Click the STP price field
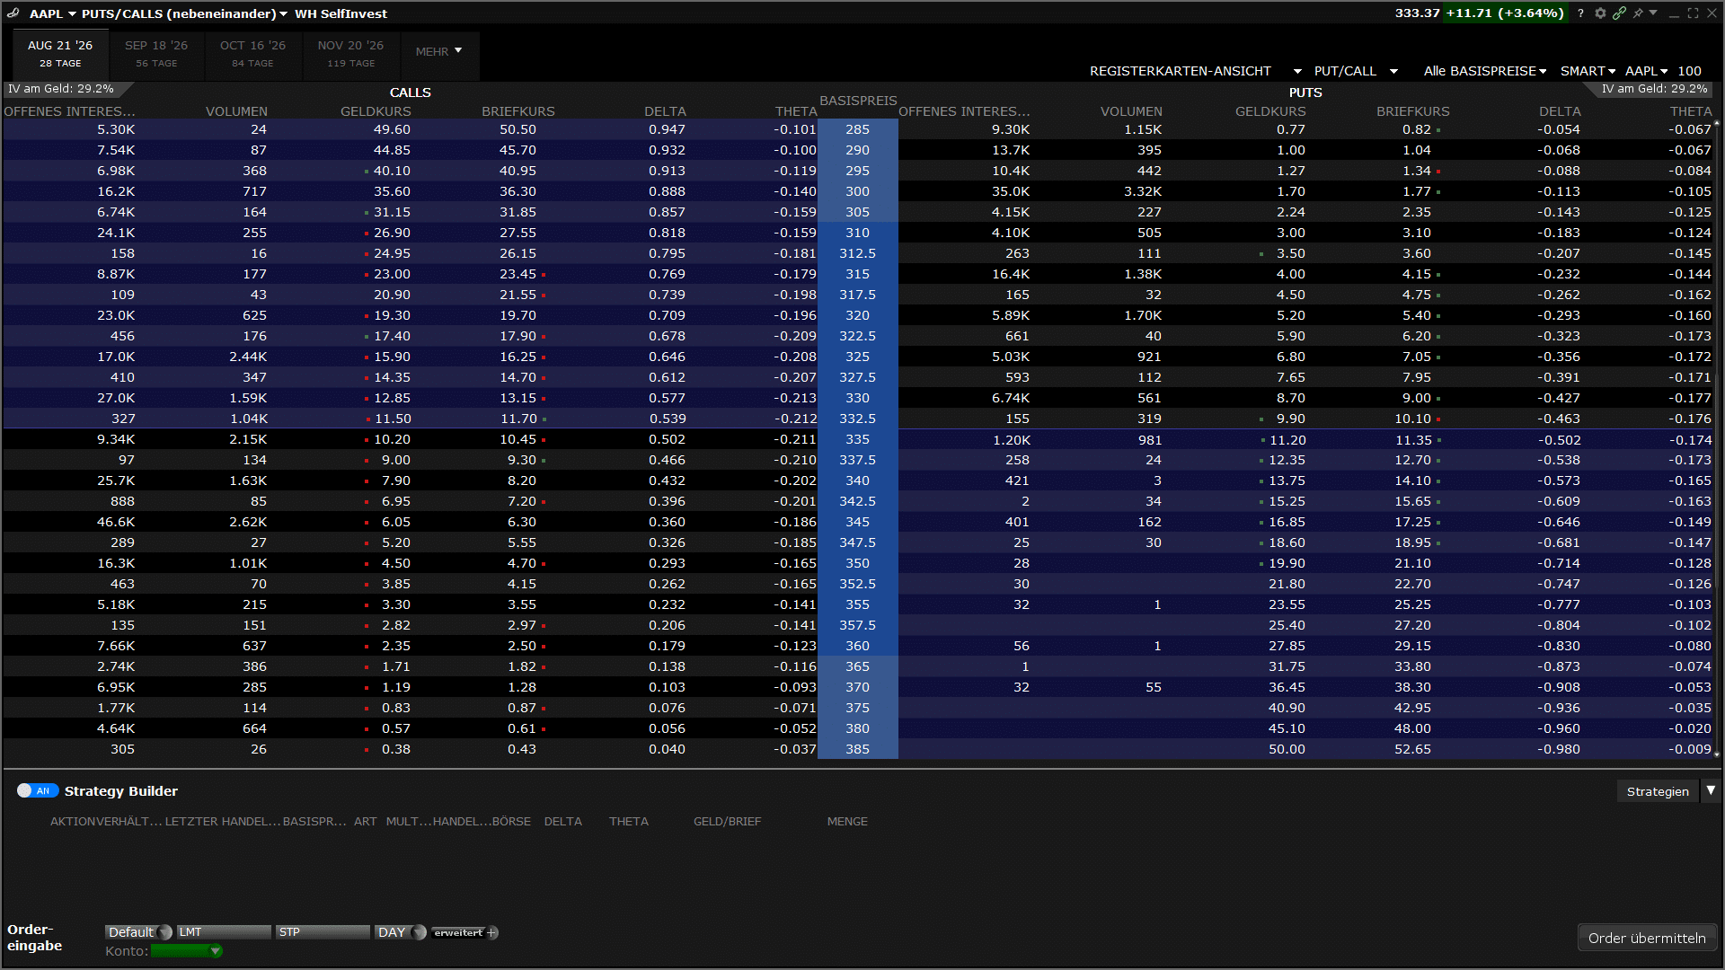Viewport: 1725px width, 970px height. [x=323, y=932]
